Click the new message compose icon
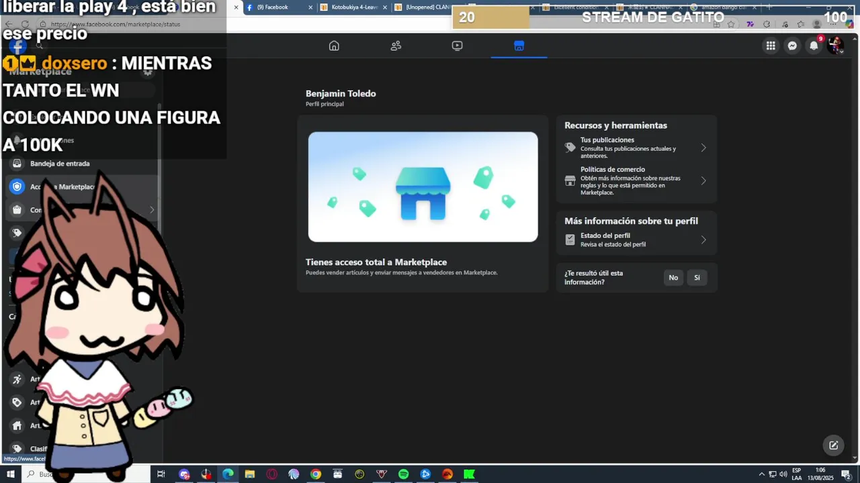860x483 pixels. point(833,445)
